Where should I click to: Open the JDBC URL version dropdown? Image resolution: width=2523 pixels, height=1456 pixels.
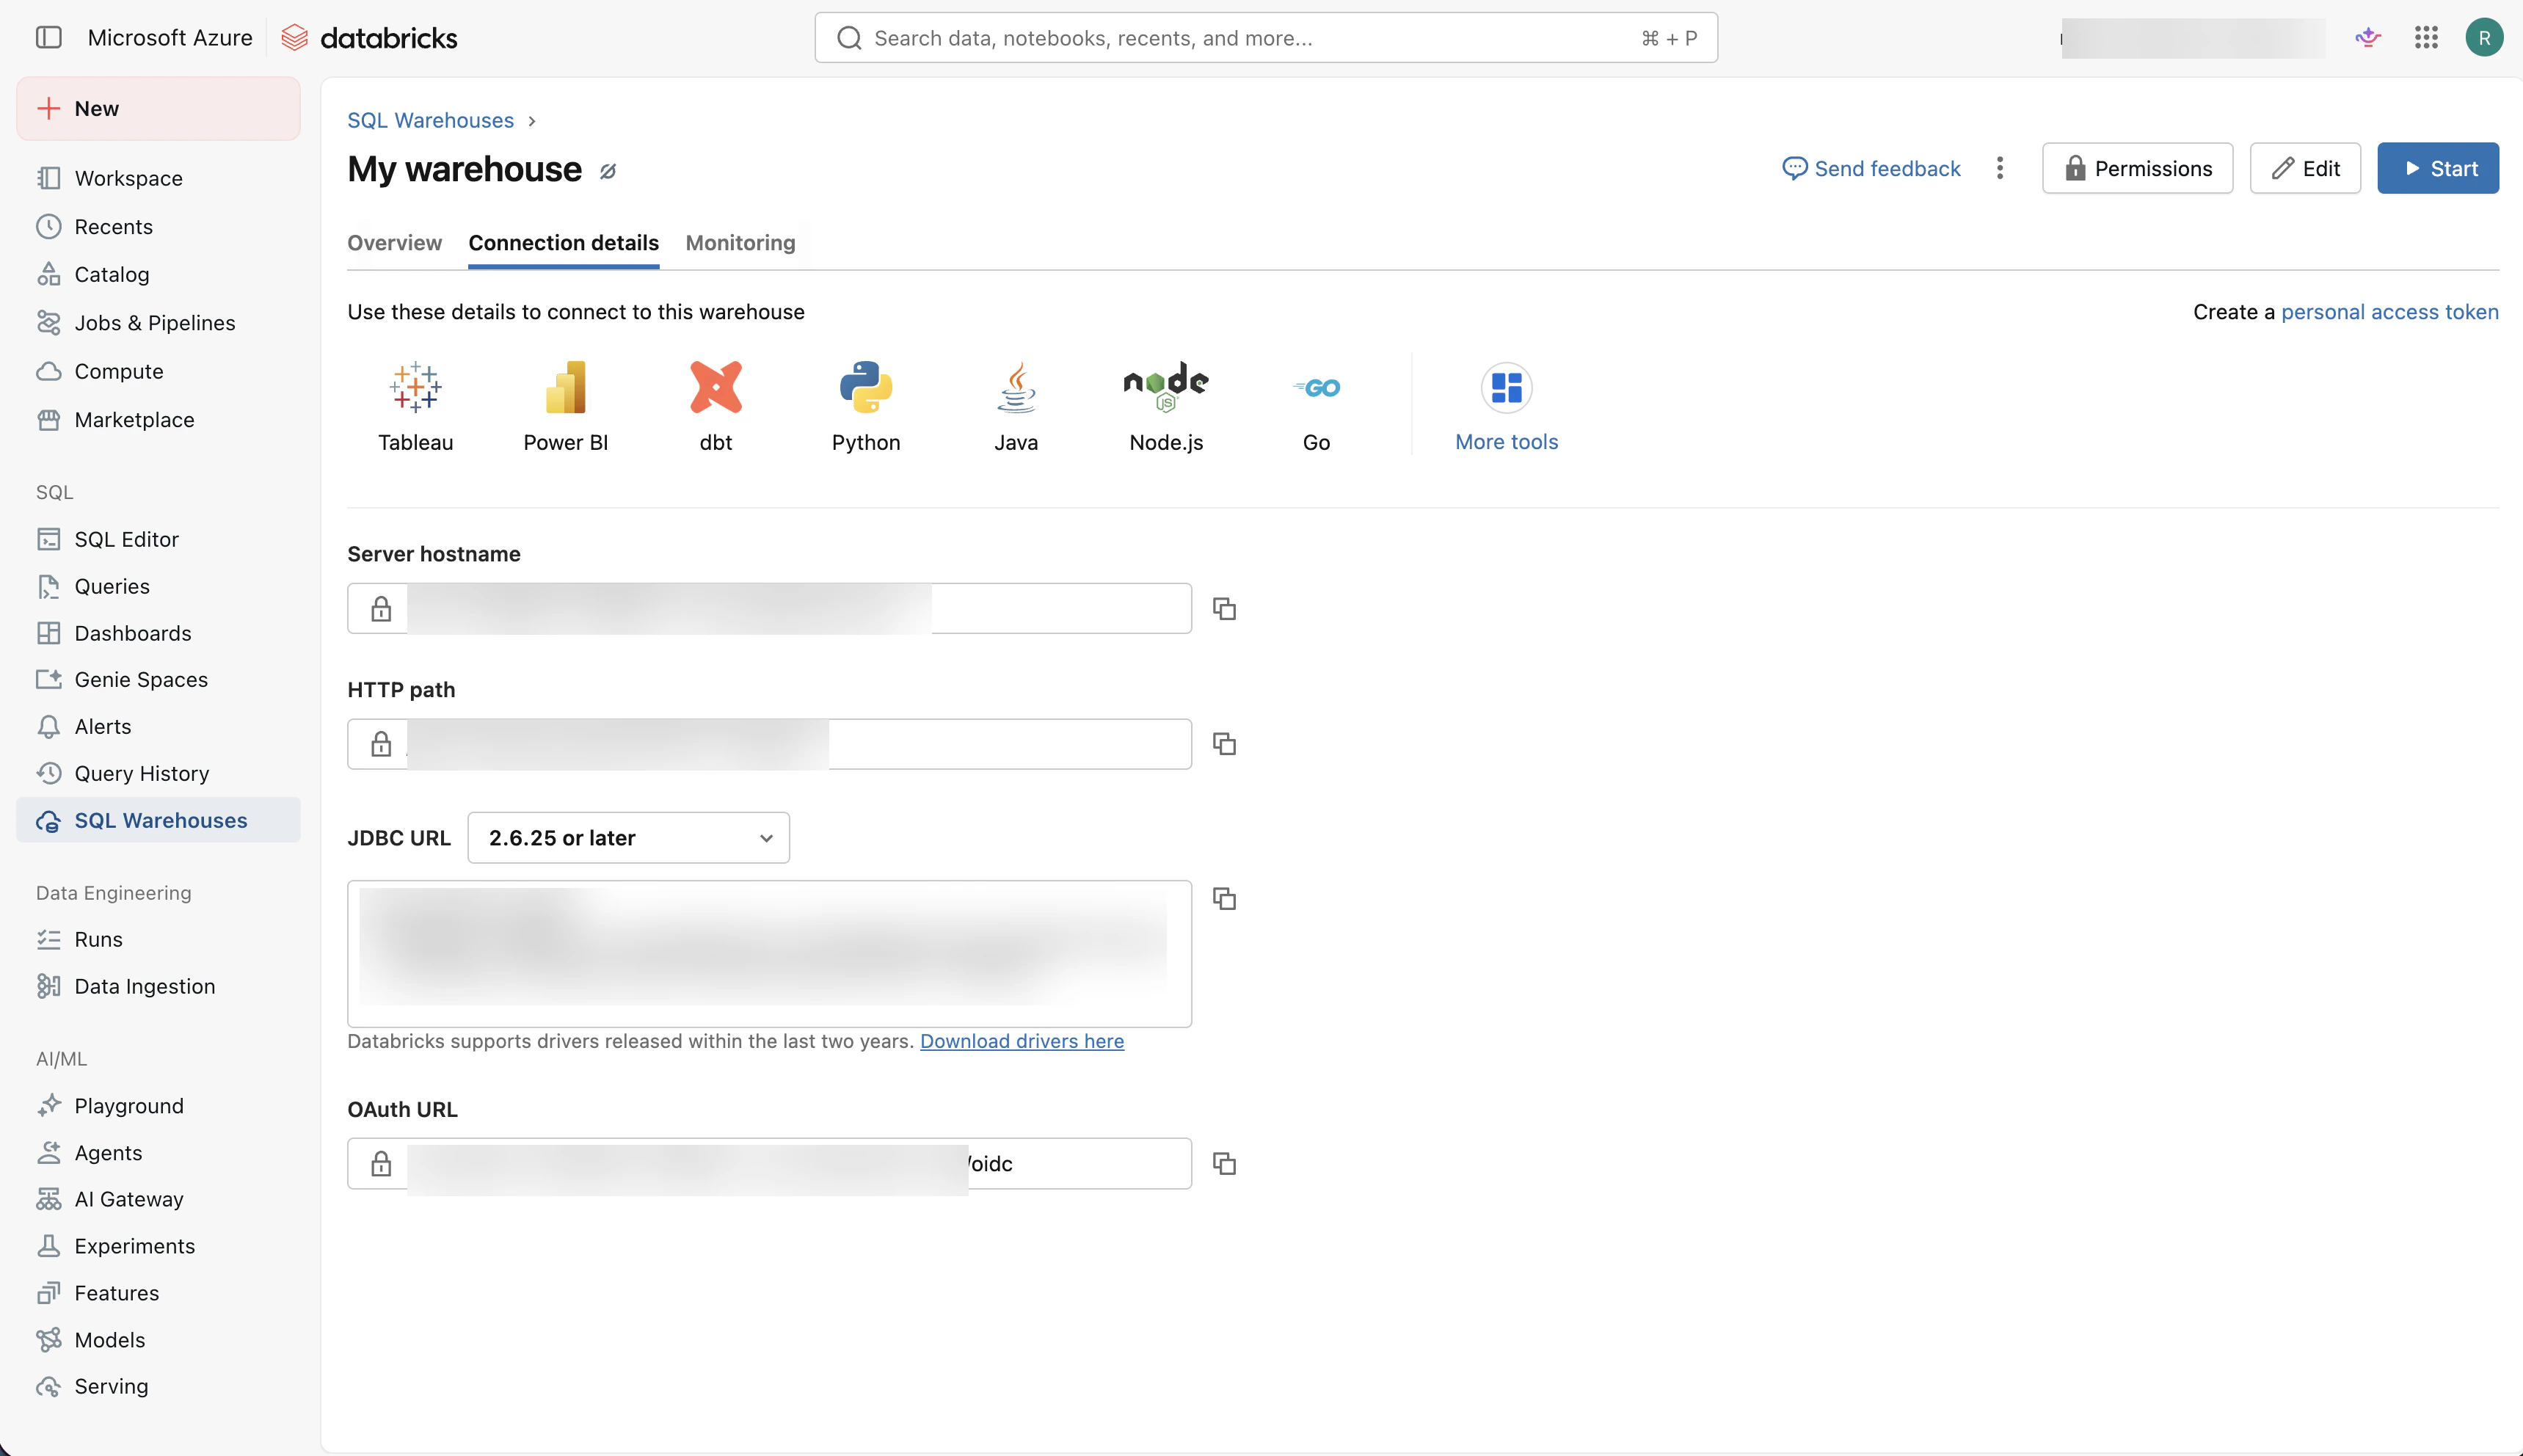point(628,838)
